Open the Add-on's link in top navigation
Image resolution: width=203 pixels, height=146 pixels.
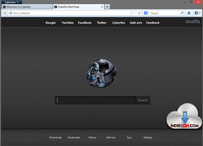point(136,23)
